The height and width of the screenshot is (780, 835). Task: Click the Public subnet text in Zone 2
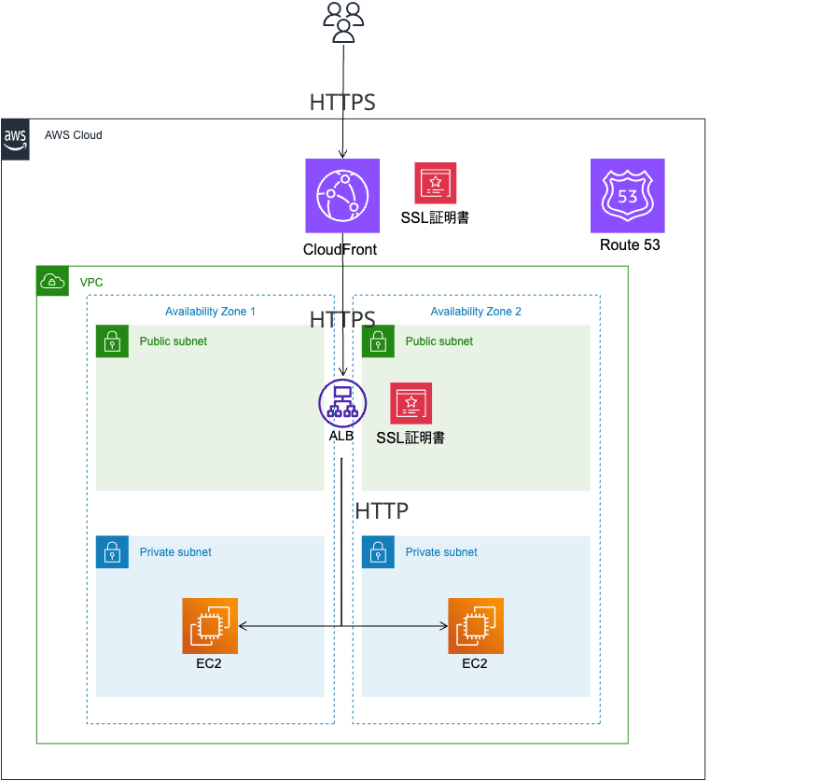click(x=439, y=341)
